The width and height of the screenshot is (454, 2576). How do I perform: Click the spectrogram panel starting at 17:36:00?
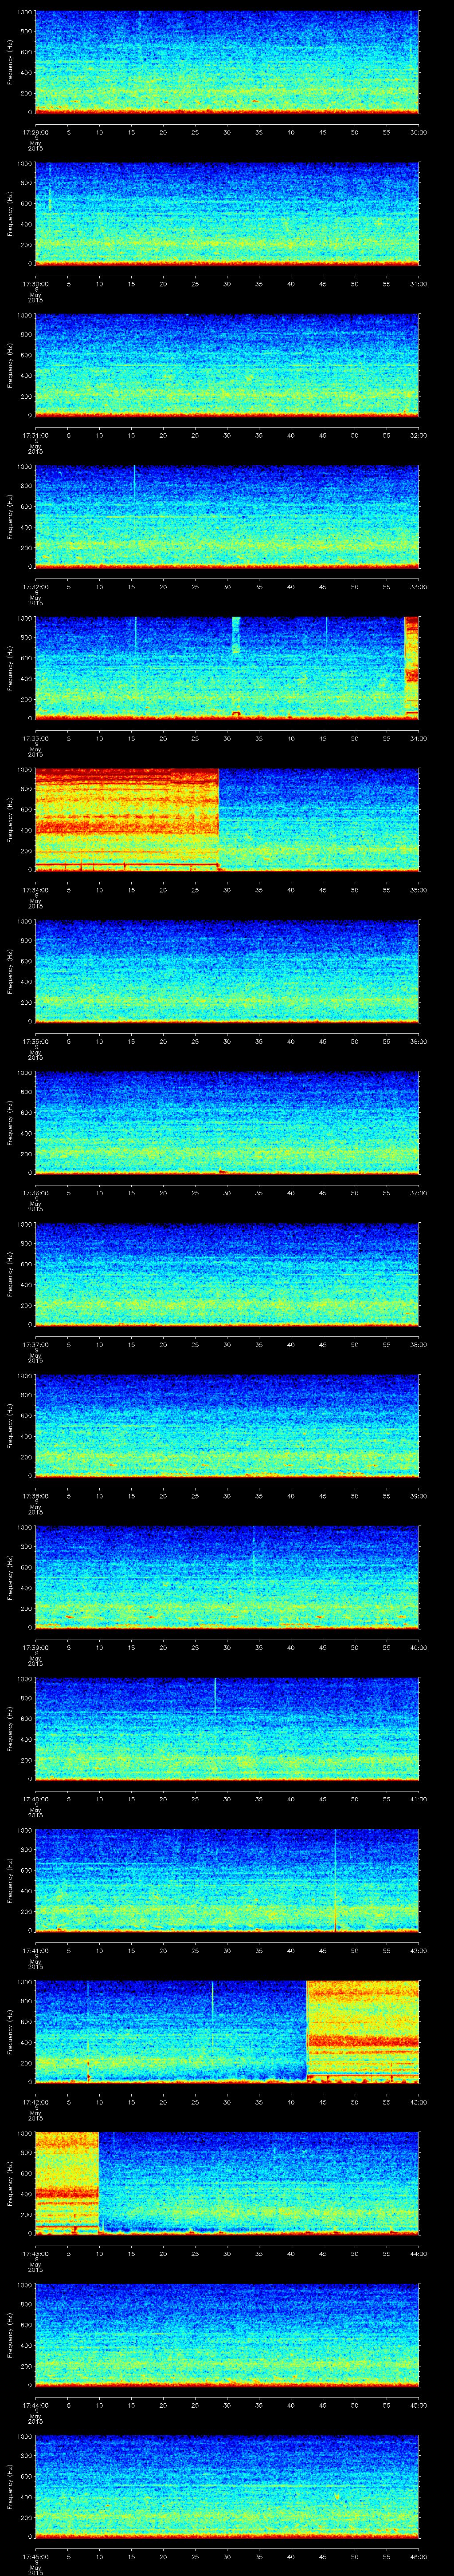[227, 1123]
